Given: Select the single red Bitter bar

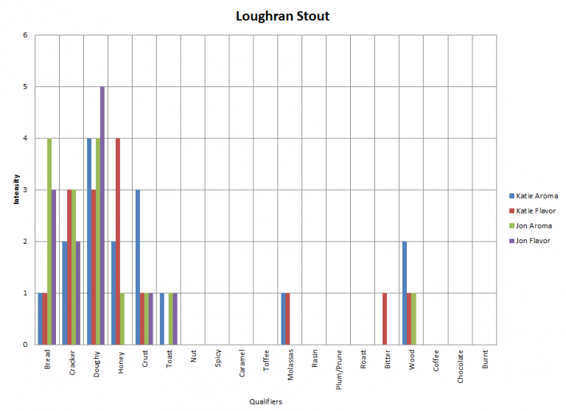Looking at the screenshot, I should 385,318.
